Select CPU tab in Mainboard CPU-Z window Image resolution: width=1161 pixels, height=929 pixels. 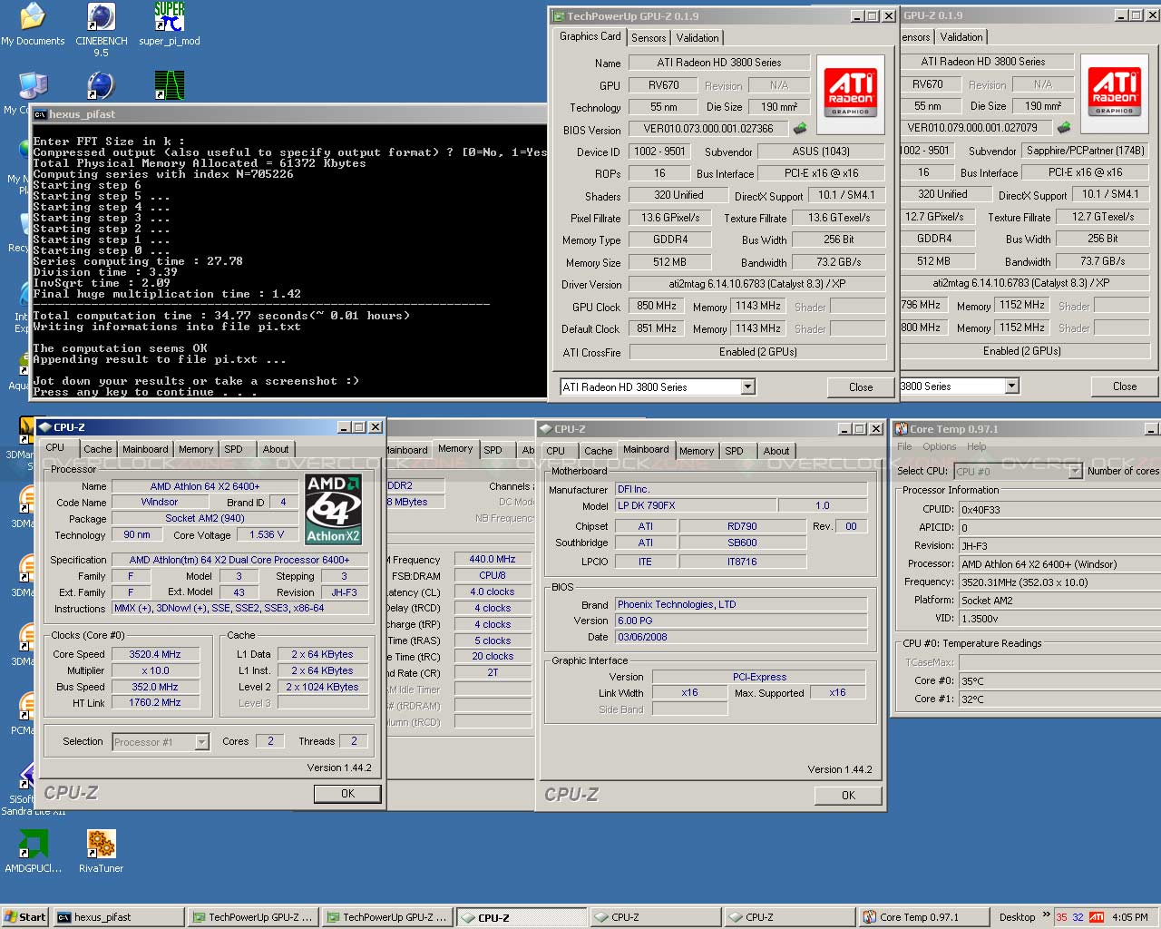[x=556, y=451]
